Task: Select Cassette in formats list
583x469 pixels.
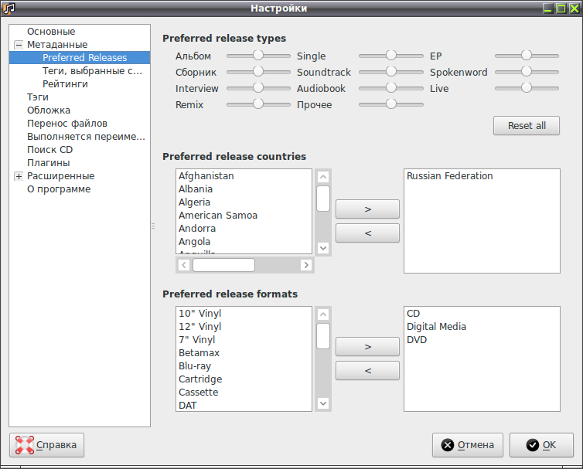Action: tap(244, 393)
